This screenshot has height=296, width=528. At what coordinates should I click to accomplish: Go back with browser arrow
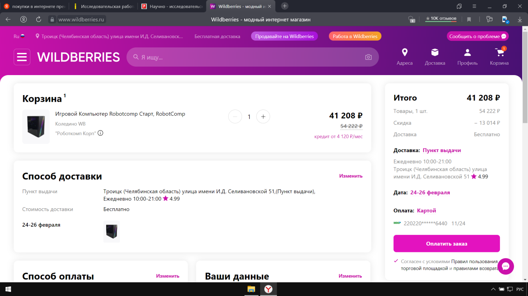tap(8, 19)
